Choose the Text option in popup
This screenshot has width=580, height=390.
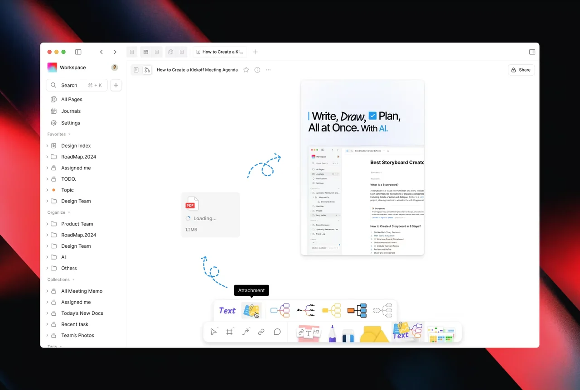click(x=227, y=311)
